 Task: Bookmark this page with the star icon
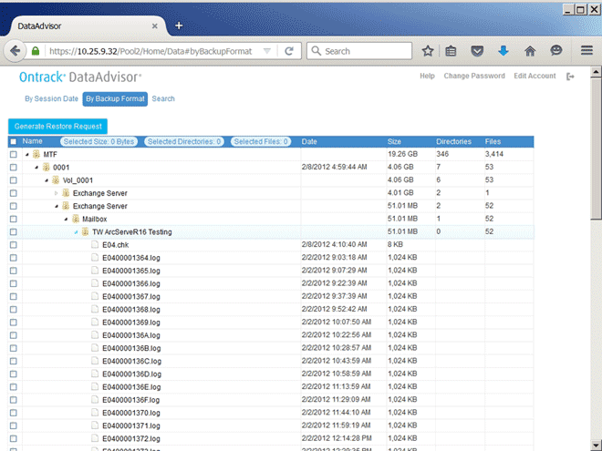coord(428,51)
